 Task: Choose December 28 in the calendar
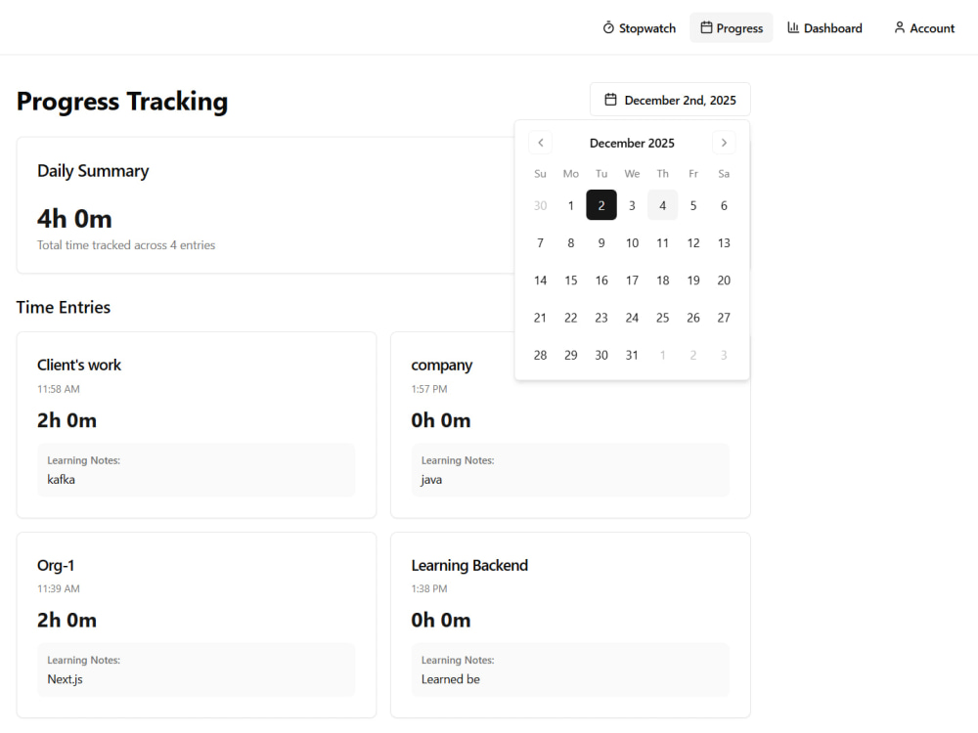pyautogui.click(x=540, y=355)
